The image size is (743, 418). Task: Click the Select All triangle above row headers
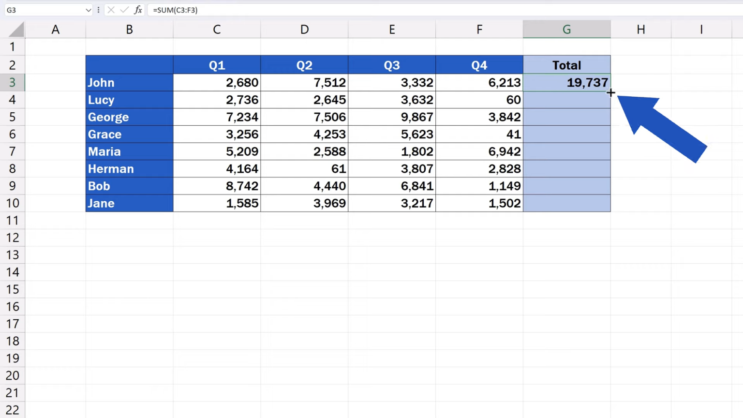(15, 29)
